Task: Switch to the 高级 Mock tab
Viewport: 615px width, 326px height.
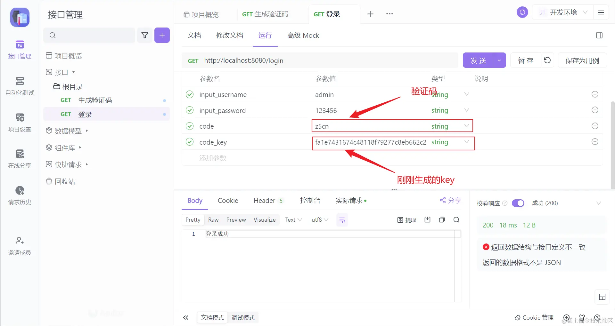Action: click(303, 35)
